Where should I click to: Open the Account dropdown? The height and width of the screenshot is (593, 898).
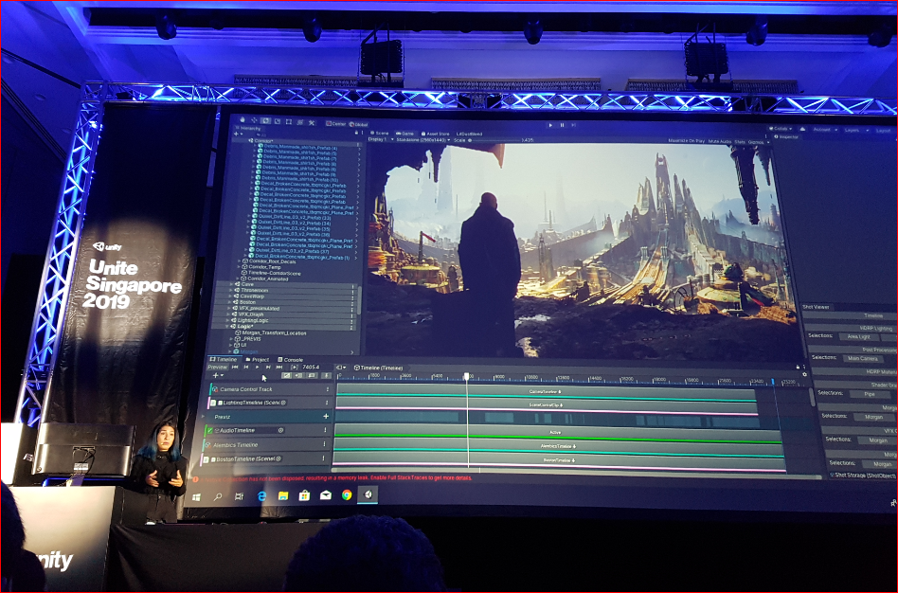pos(825,130)
